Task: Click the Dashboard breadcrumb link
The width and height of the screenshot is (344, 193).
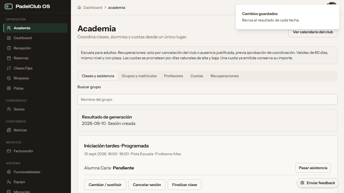Action: (x=93, y=8)
